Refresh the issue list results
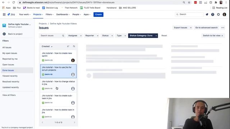The width and height of the screenshot is (230, 129). tap(74, 46)
